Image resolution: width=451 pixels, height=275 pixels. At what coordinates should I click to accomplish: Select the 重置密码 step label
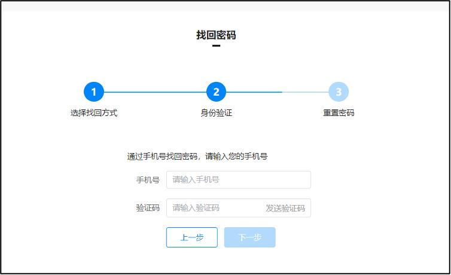click(x=339, y=113)
